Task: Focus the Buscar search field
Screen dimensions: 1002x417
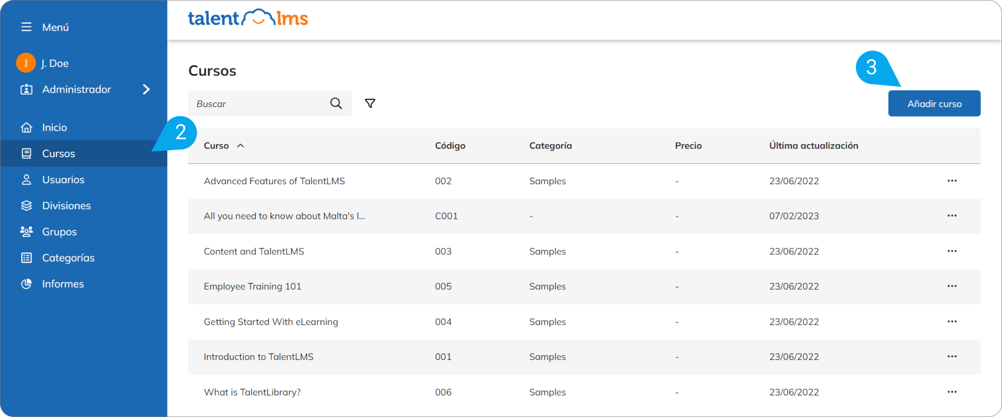Action: tap(270, 104)
